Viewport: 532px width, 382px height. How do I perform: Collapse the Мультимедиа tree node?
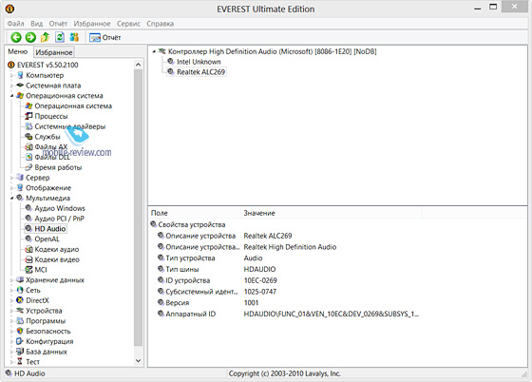tap(11, 198)
